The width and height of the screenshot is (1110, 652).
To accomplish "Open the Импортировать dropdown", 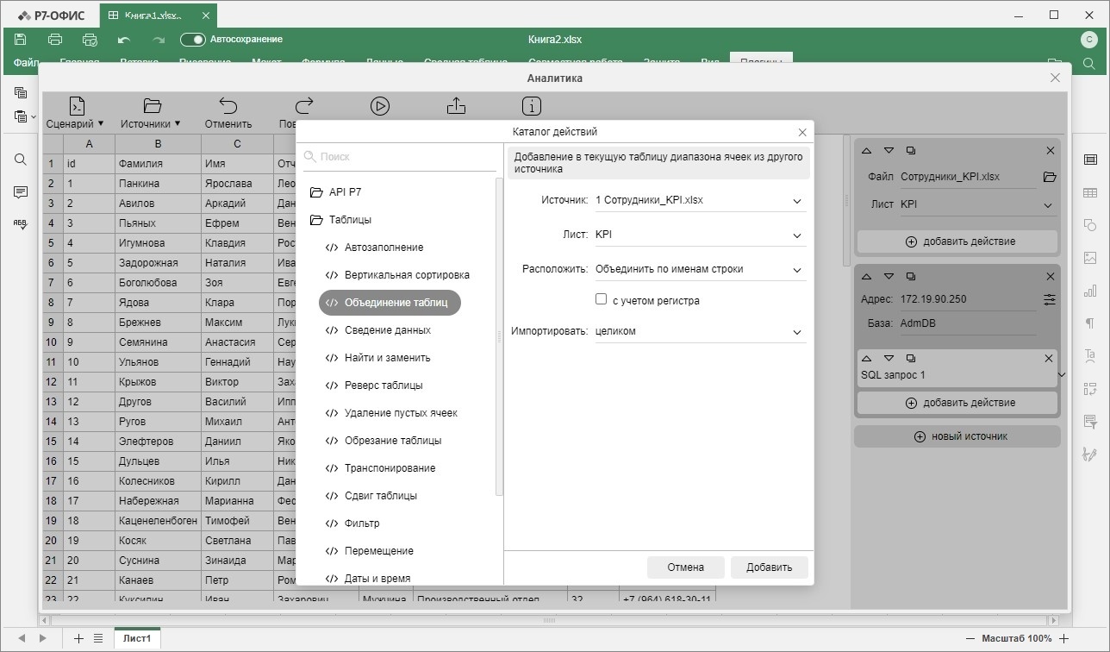I will 699,331.
